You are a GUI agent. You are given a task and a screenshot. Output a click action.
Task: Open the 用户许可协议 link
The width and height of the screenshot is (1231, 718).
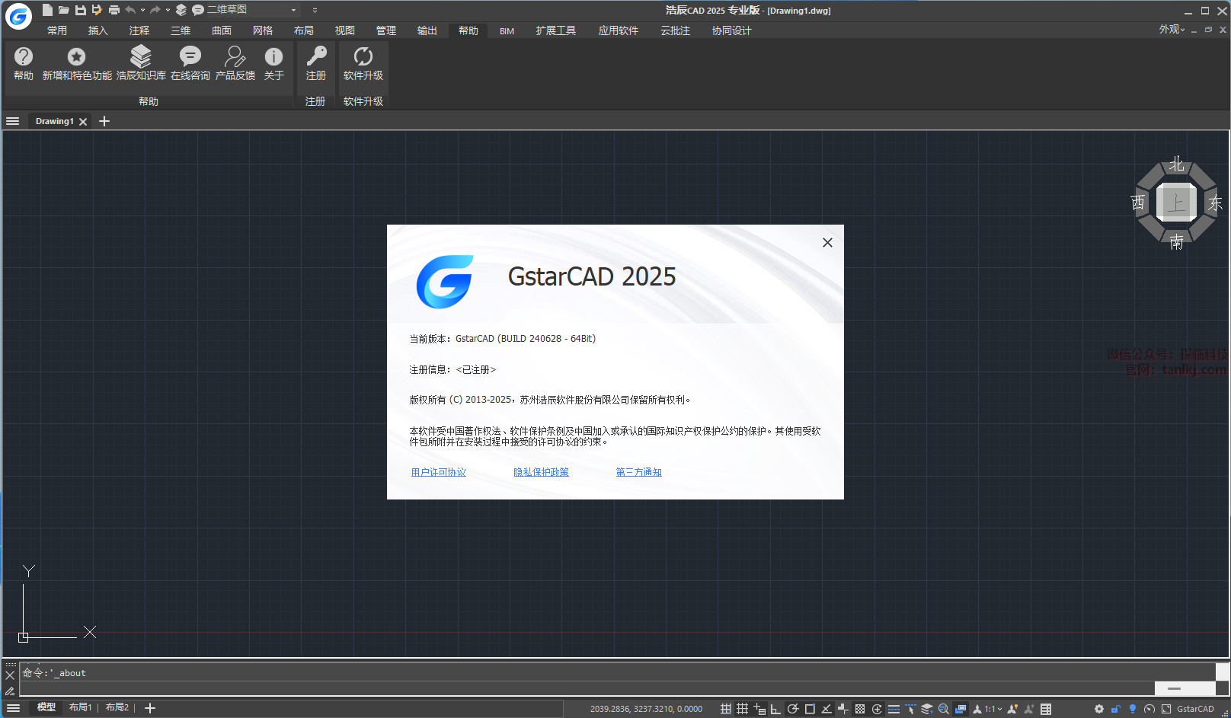click(438, 472)
